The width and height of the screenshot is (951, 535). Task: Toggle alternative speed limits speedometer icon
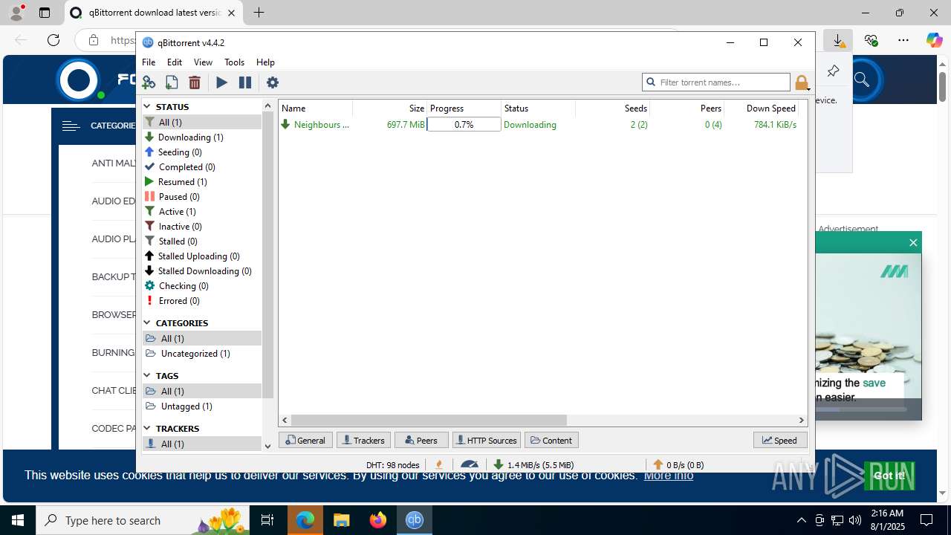[x=469, y=464]
